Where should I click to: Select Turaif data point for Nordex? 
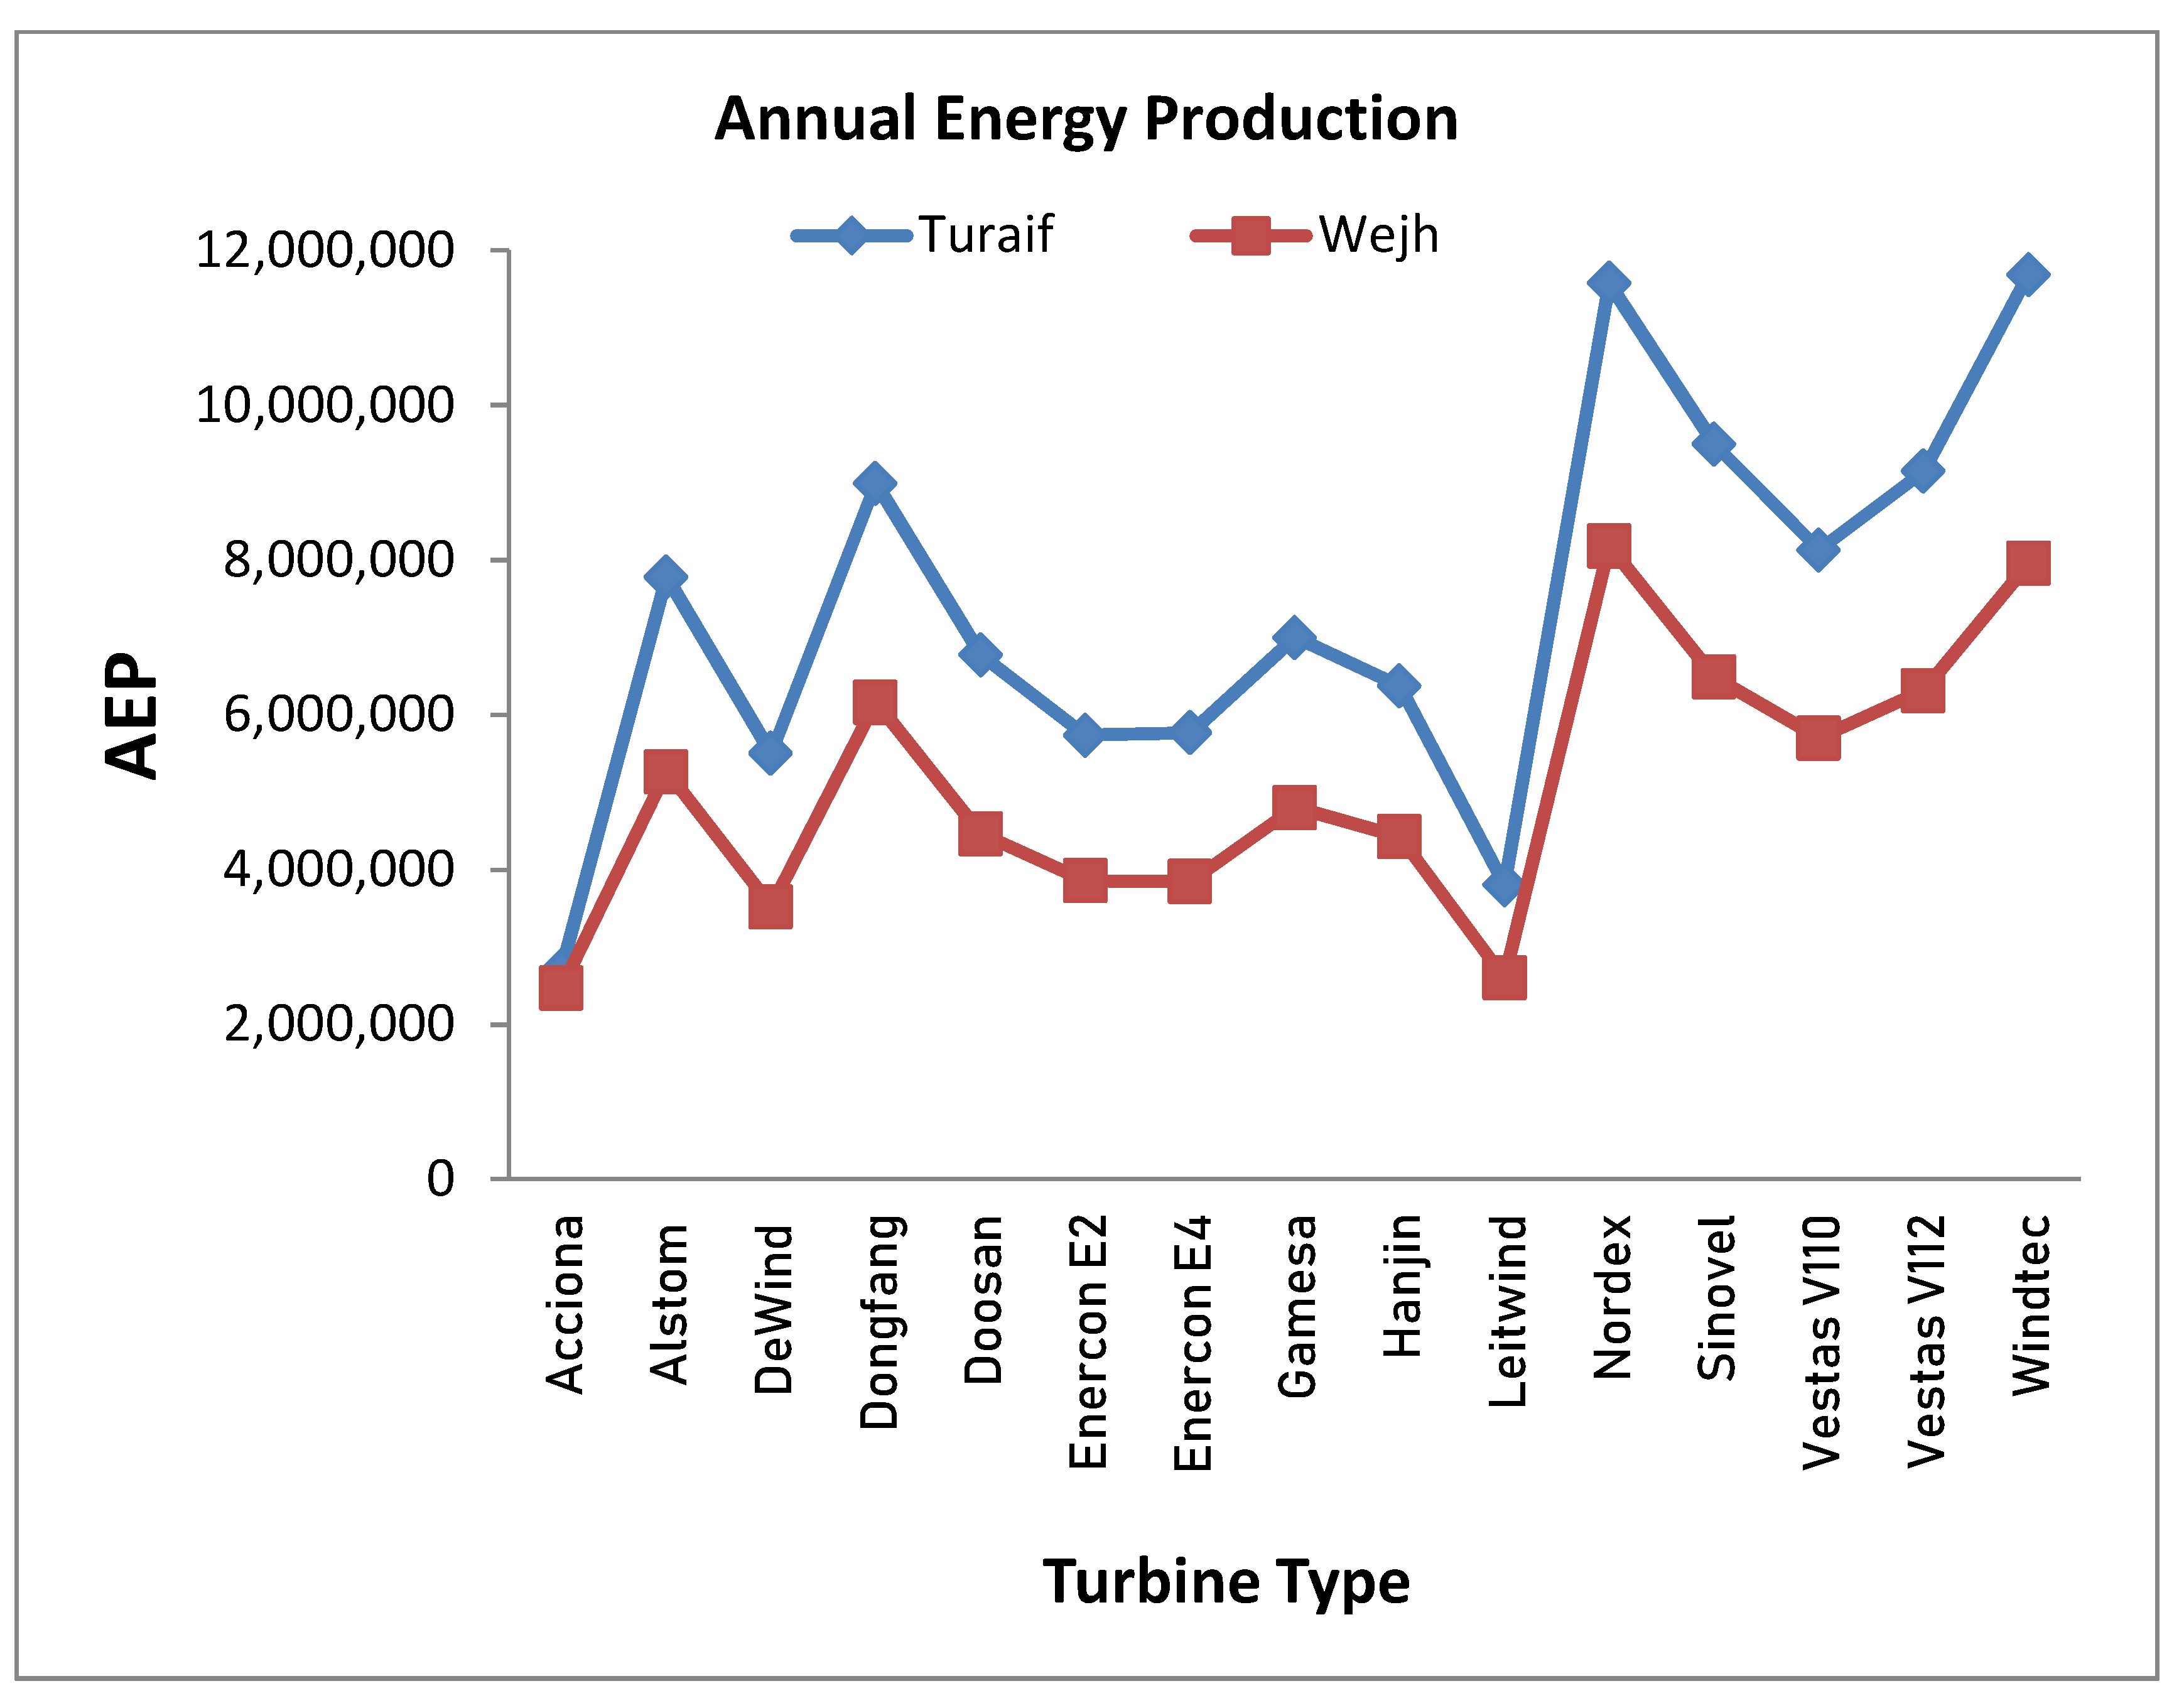(1609, 283)
